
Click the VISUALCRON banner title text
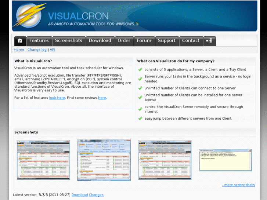[x=78, y=17]
